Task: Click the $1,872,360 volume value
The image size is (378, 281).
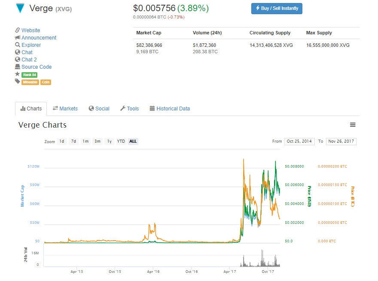Action: click(204, 45)
